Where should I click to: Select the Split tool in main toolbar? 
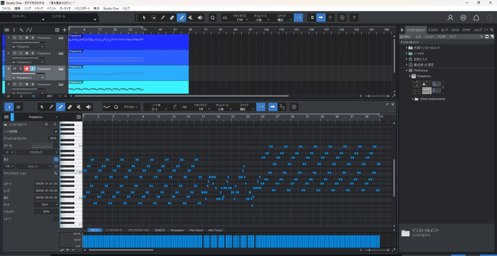point(163,18)
